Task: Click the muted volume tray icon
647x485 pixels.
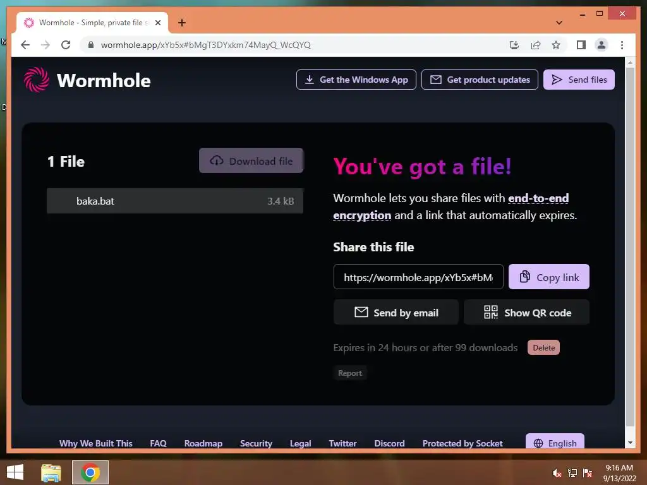Action: [x=557, y=472]
